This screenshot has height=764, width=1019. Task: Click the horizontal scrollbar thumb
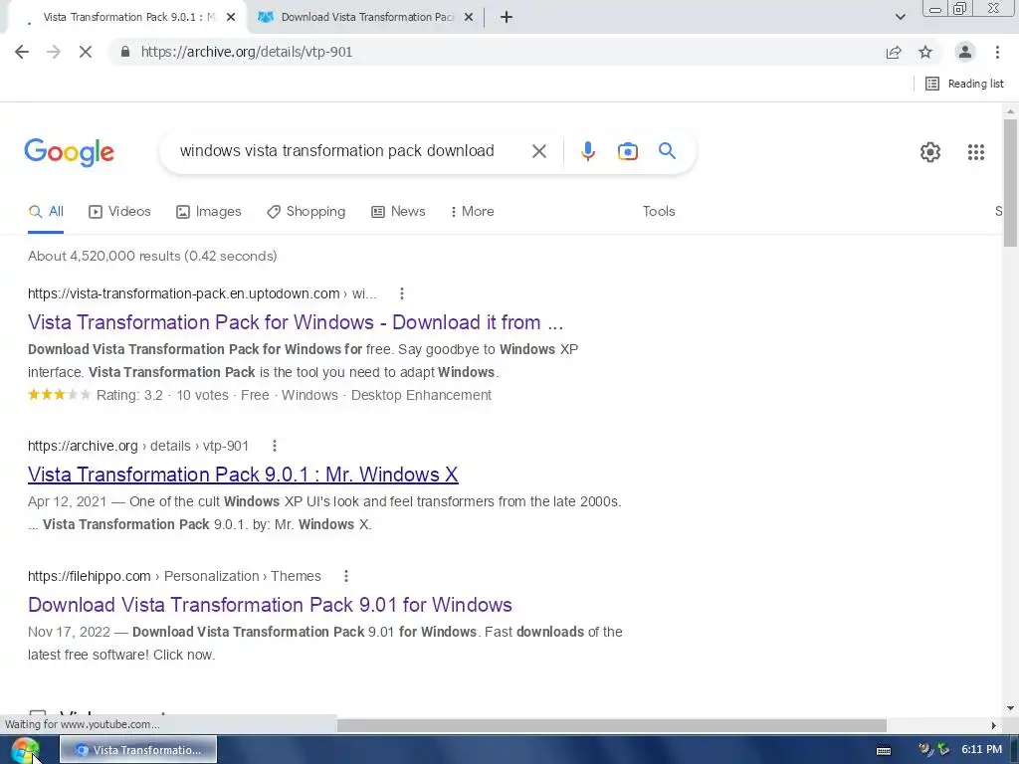612,725
